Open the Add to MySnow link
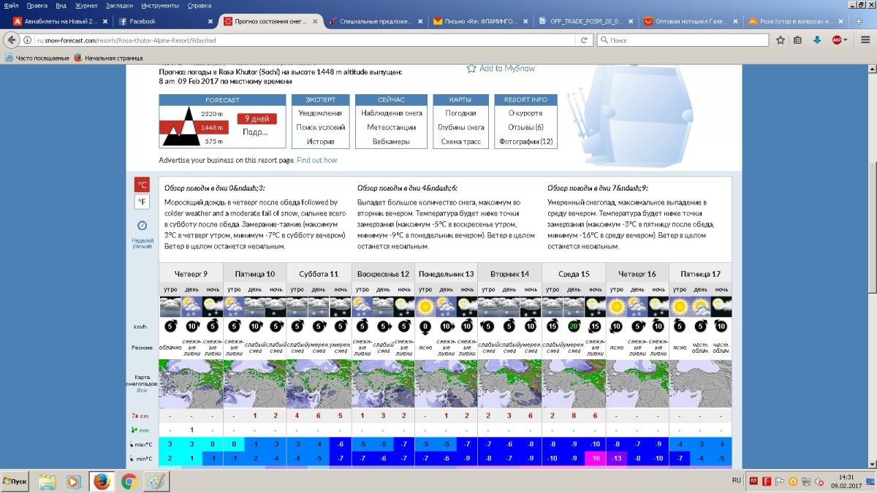Viewport: 877px width, 493px height. click(x=507, y=69)
